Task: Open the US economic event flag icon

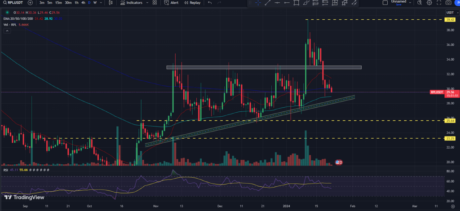Action: point(338,162)
